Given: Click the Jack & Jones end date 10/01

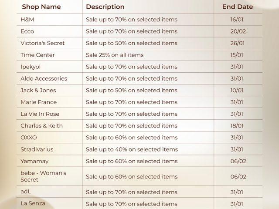Looking at the screenshot, I should (x=237, y=90).
